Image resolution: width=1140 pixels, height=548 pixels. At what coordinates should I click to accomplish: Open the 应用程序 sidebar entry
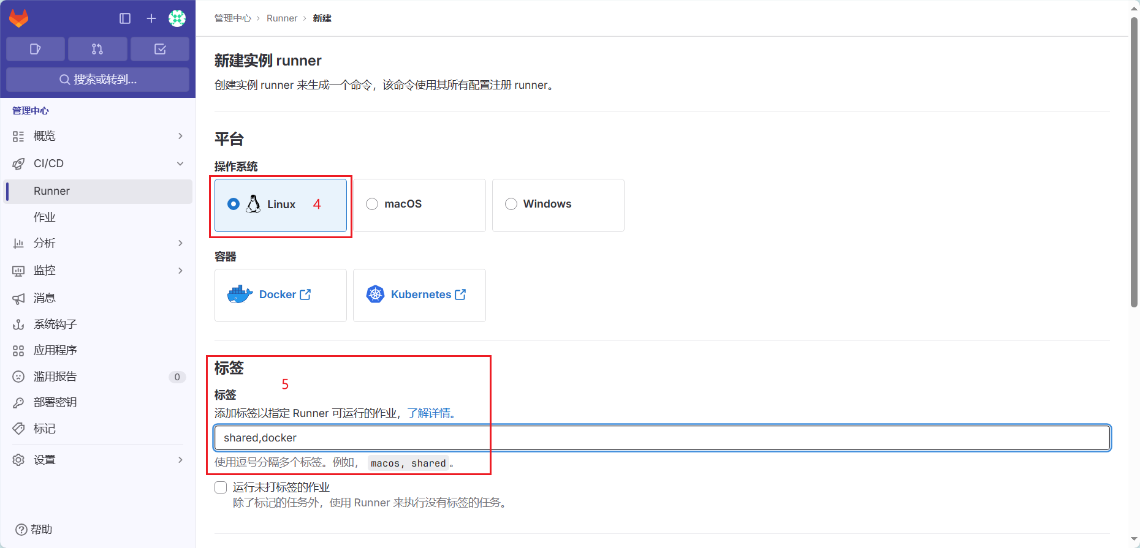[x=98, y=350]
